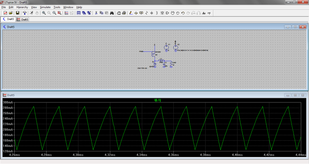Click the I(L1) trace label
The width and height of the screenshot is (309, 164).
[x=158, y=100]
